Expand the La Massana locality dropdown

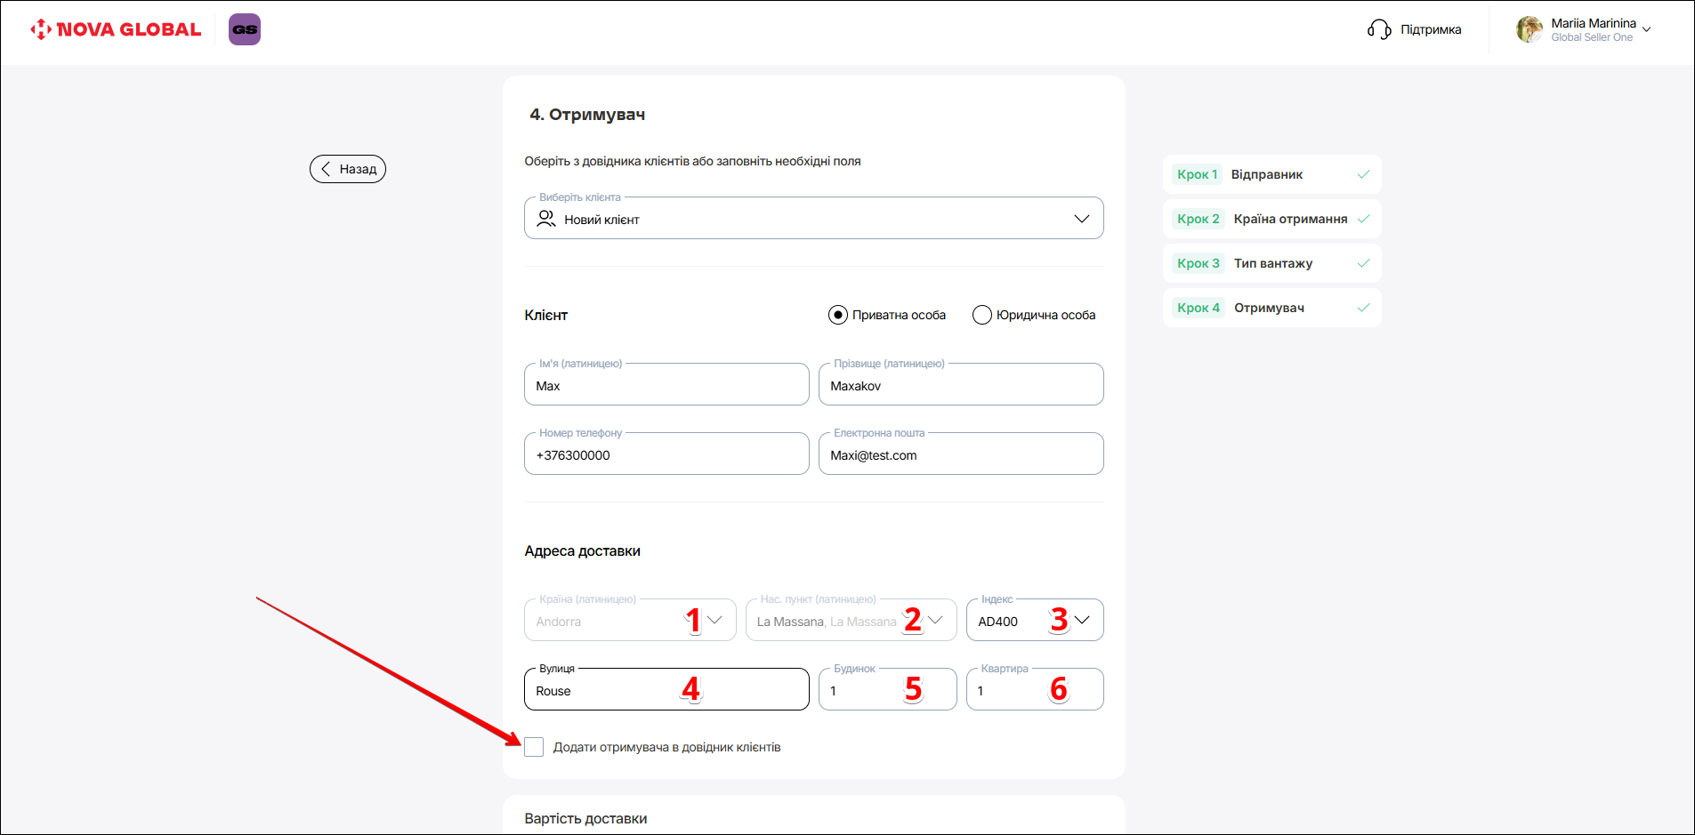coord(934,621)
